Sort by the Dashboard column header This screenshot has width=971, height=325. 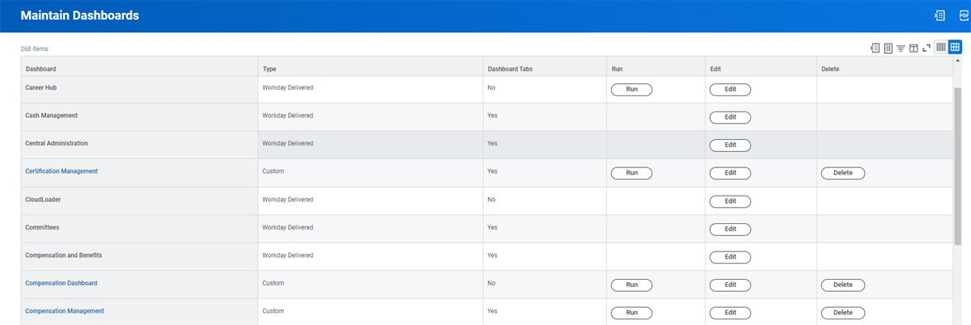[x=40, y=69]
